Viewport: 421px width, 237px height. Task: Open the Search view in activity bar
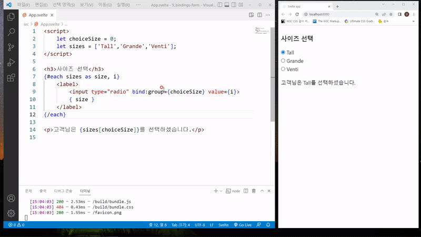(x=11, y=32)
